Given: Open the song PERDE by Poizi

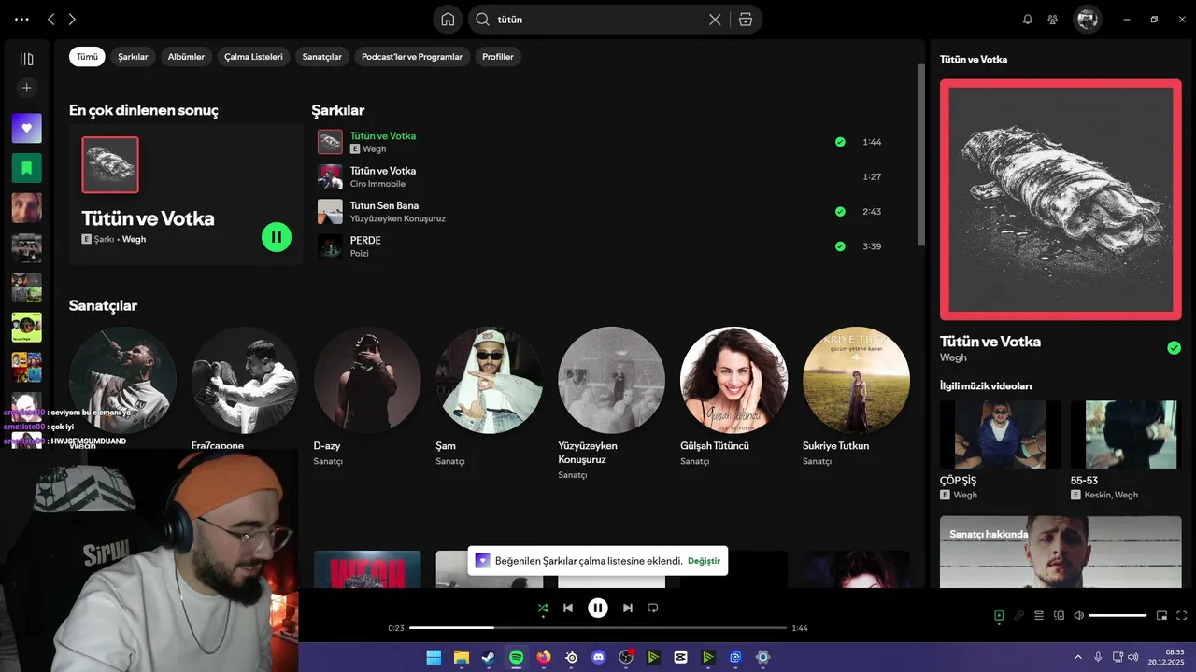Looking at the screenshot, I should click(365, 240).
